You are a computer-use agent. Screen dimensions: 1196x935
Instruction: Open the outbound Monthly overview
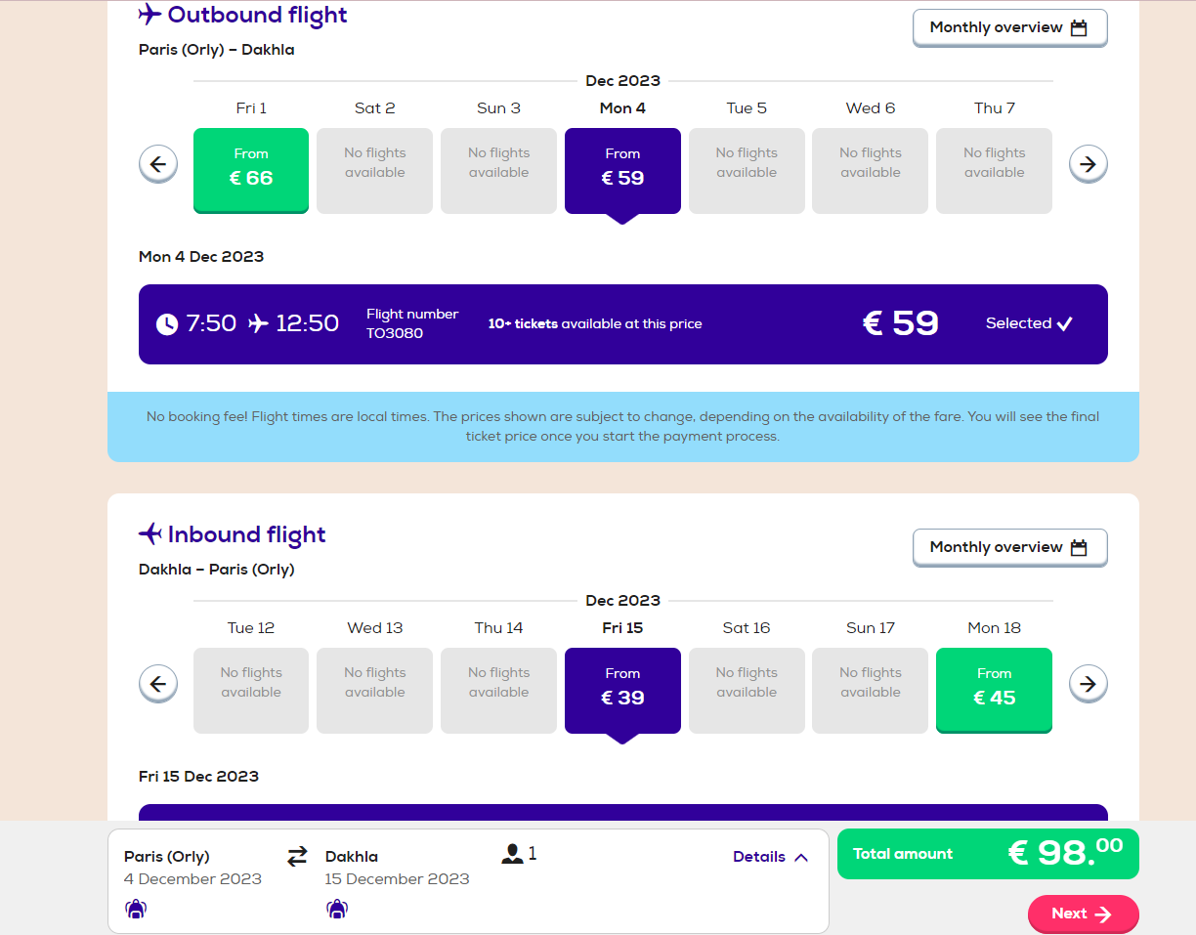(1010, 28)
